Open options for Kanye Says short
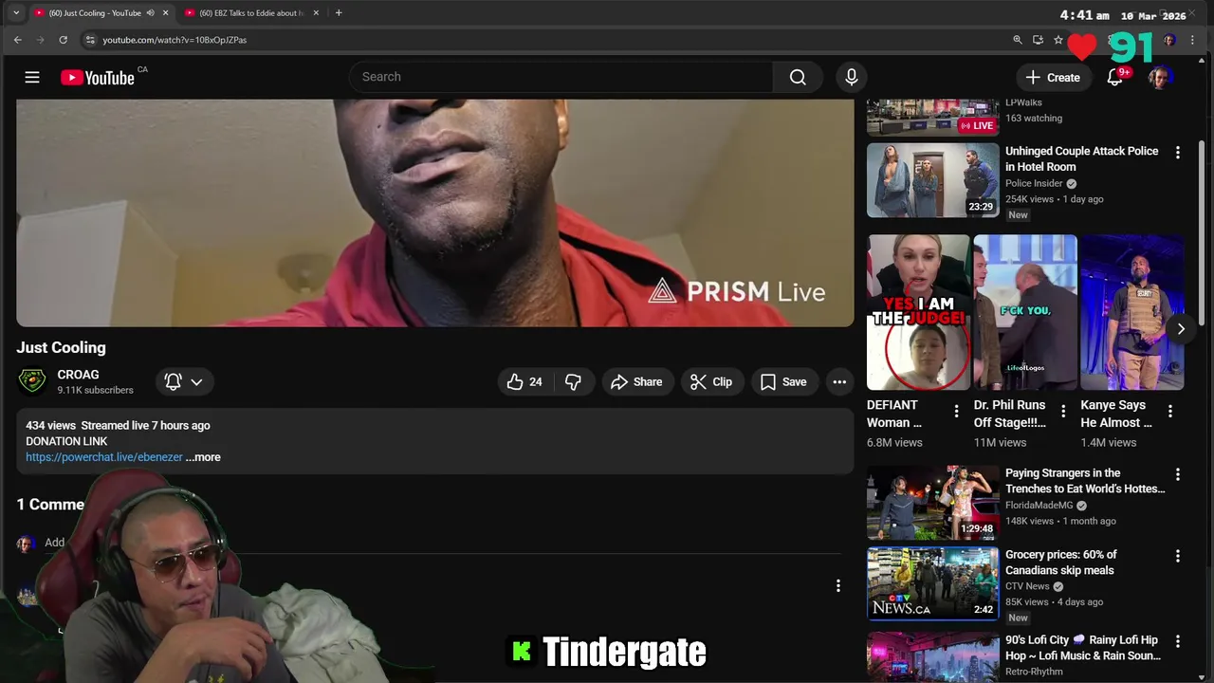 (x=1170, y=412)
